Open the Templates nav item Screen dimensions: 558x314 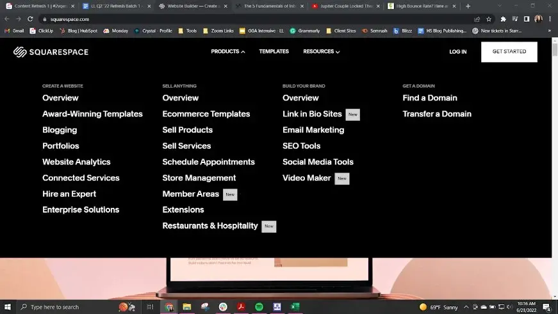point(274,52)
